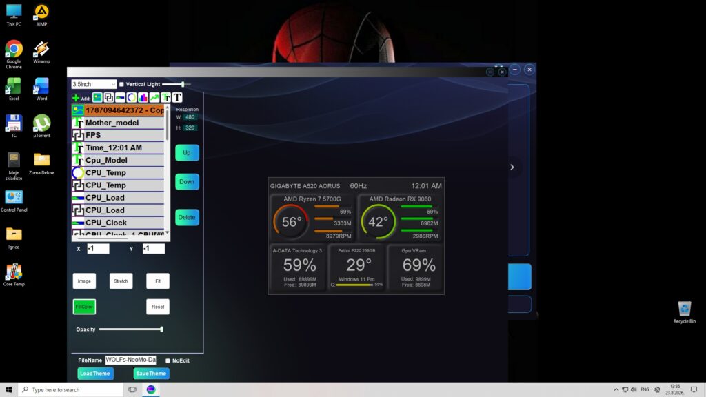The height and width of the screenshot is (397, 706).
Task: Click the Fit button
Action: tap(158, 281)
